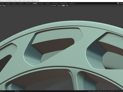Viewport: 123px width, 92px height.
Task: Select the Shading workspace tab
Action: tap(35, 4)
